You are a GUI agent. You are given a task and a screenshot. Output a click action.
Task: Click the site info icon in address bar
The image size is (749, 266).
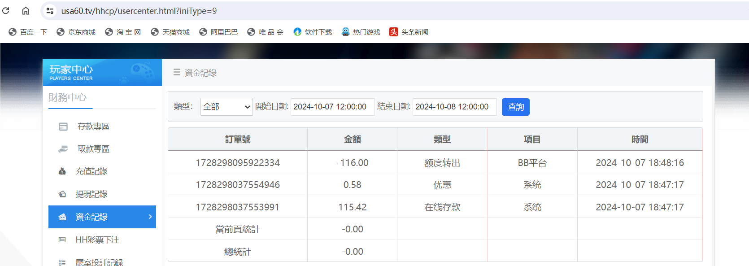[50, 11]
